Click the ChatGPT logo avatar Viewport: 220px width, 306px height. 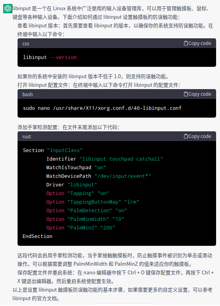[x=7, y=9]
